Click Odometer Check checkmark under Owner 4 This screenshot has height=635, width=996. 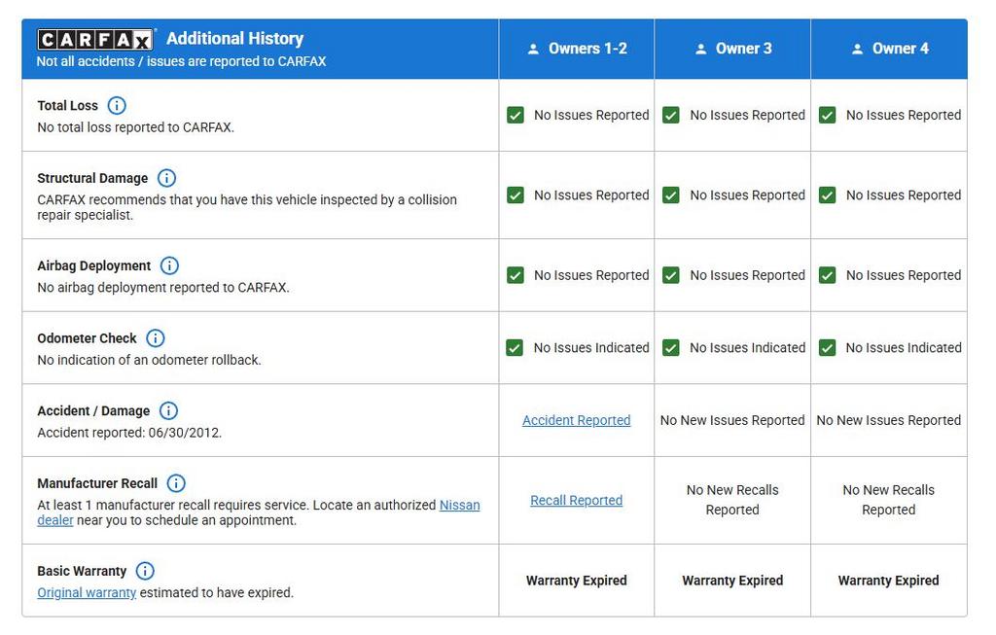pos(827,347)
